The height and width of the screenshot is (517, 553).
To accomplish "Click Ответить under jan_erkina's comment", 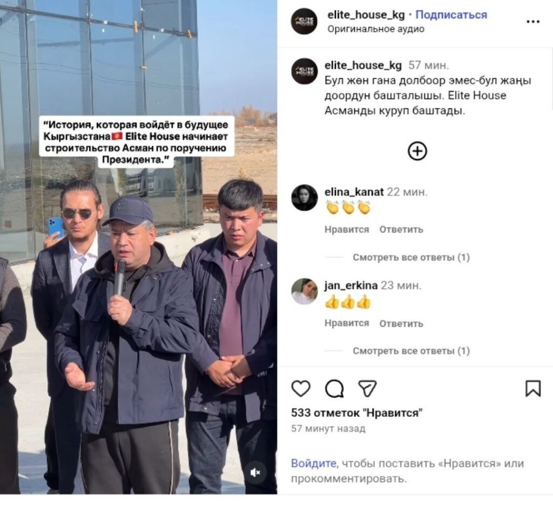I will point(401,323).
